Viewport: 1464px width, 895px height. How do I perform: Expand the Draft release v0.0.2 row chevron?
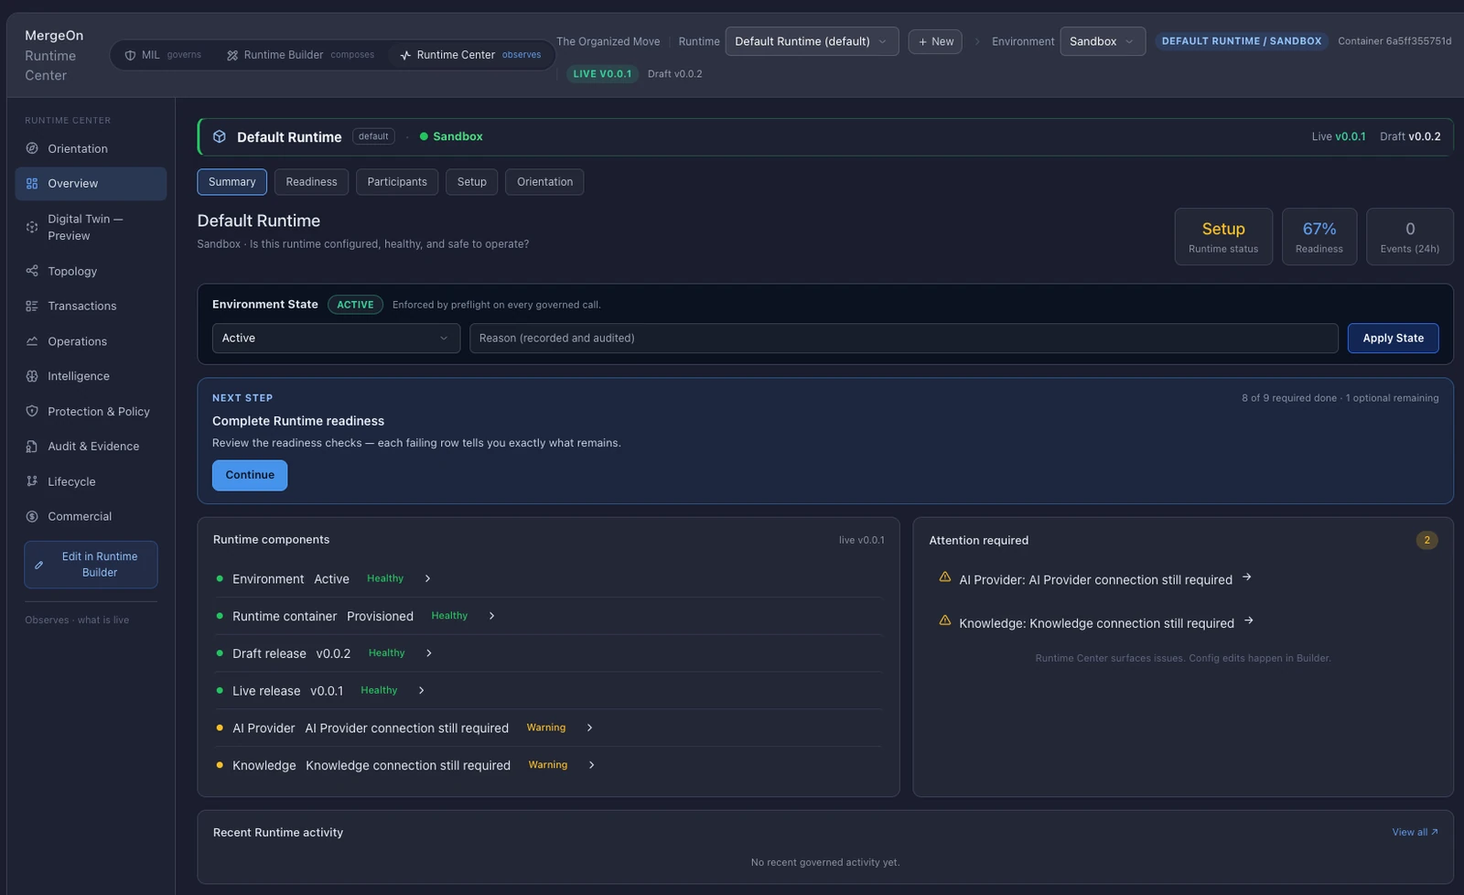point(428,653)
